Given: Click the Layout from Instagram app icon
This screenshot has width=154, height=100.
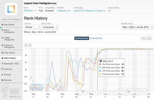Looking at the screenshot, I should pos(11,9).
